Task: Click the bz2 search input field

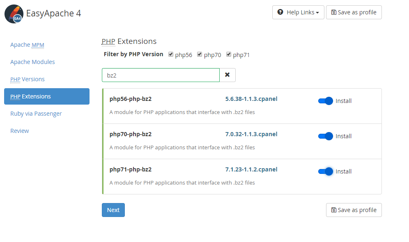Action: coord(161,75)
